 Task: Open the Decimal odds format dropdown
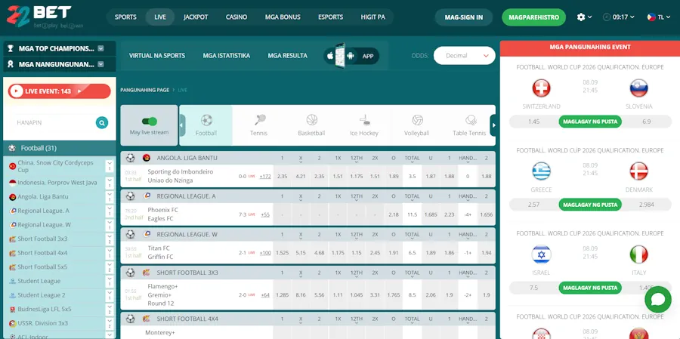465,55
